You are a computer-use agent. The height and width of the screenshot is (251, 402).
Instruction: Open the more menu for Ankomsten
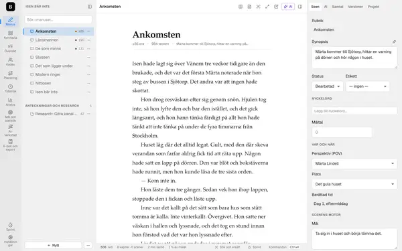coord(88,31)
